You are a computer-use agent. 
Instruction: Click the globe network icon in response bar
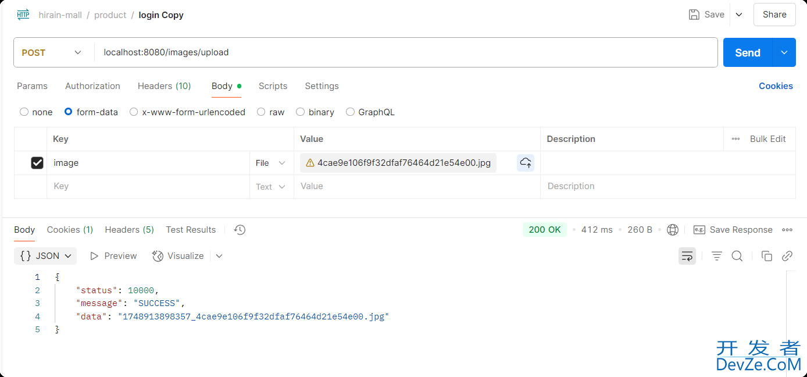pos(673,230)
